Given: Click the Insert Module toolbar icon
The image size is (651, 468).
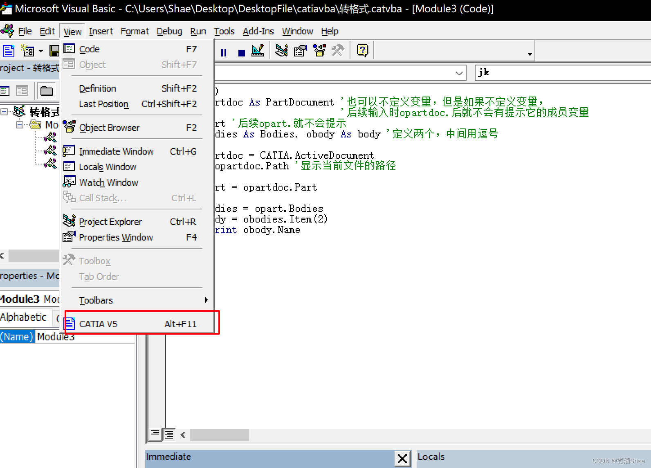Looking at the screenshot, I should pyautogui.click(x=27, y=51).
